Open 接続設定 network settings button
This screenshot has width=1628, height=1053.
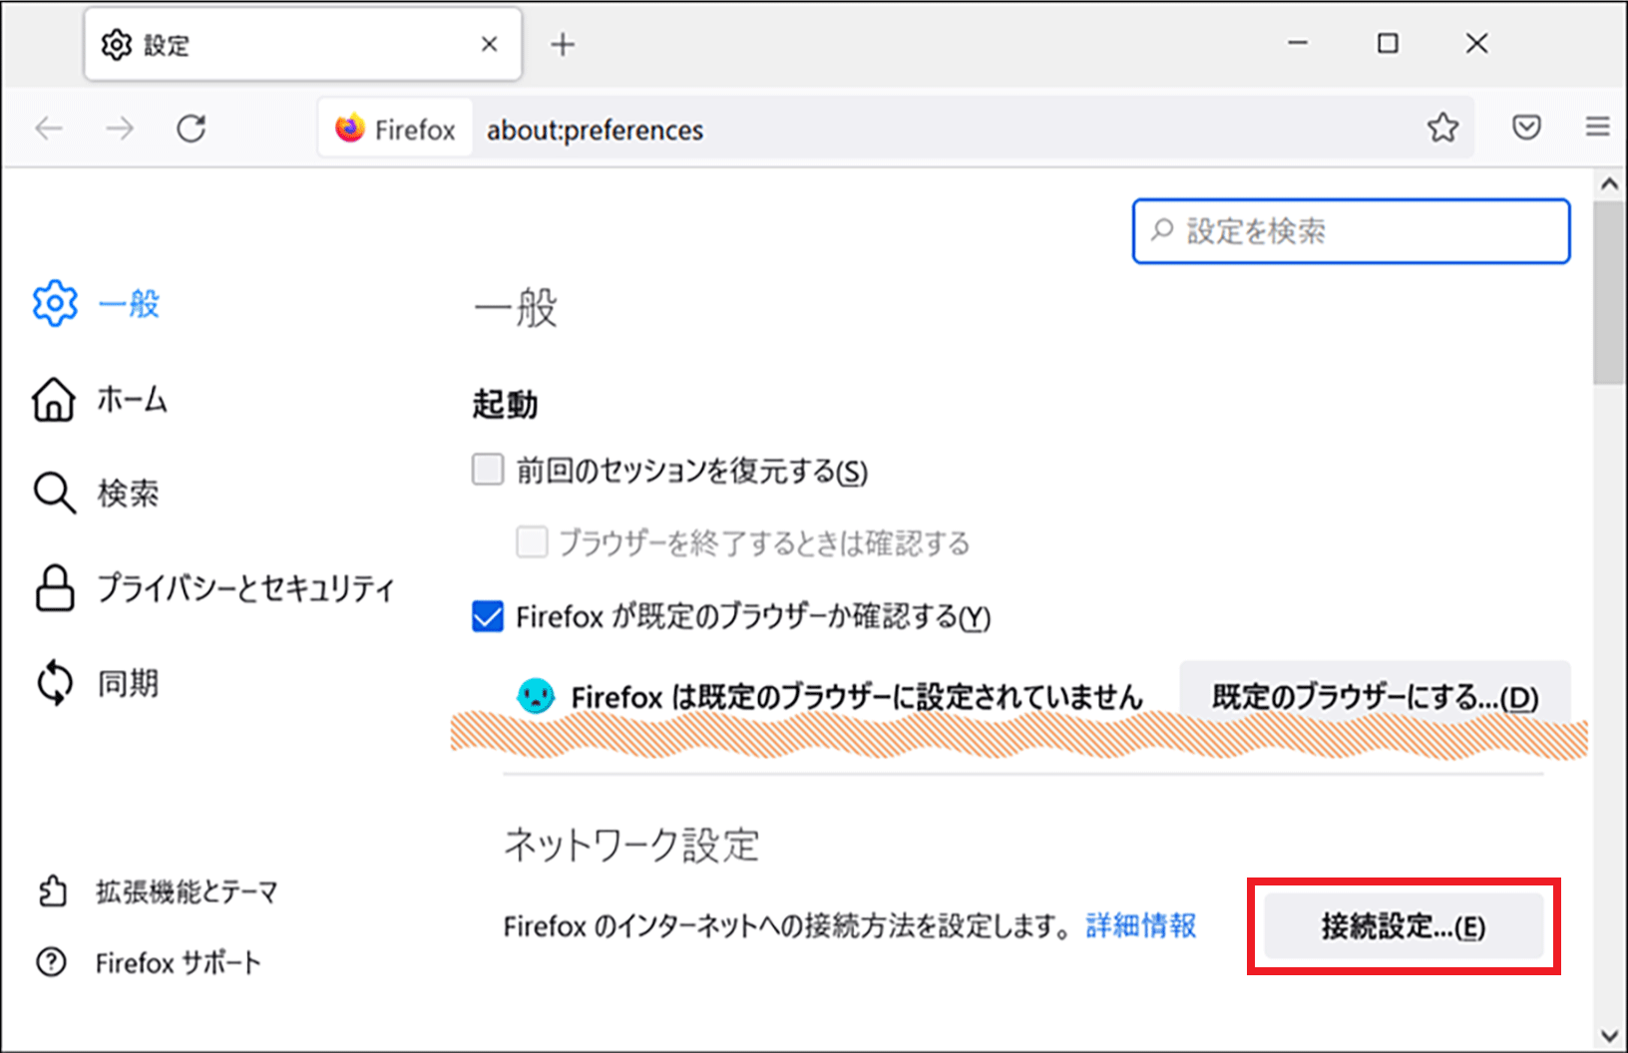[1404, 926]
